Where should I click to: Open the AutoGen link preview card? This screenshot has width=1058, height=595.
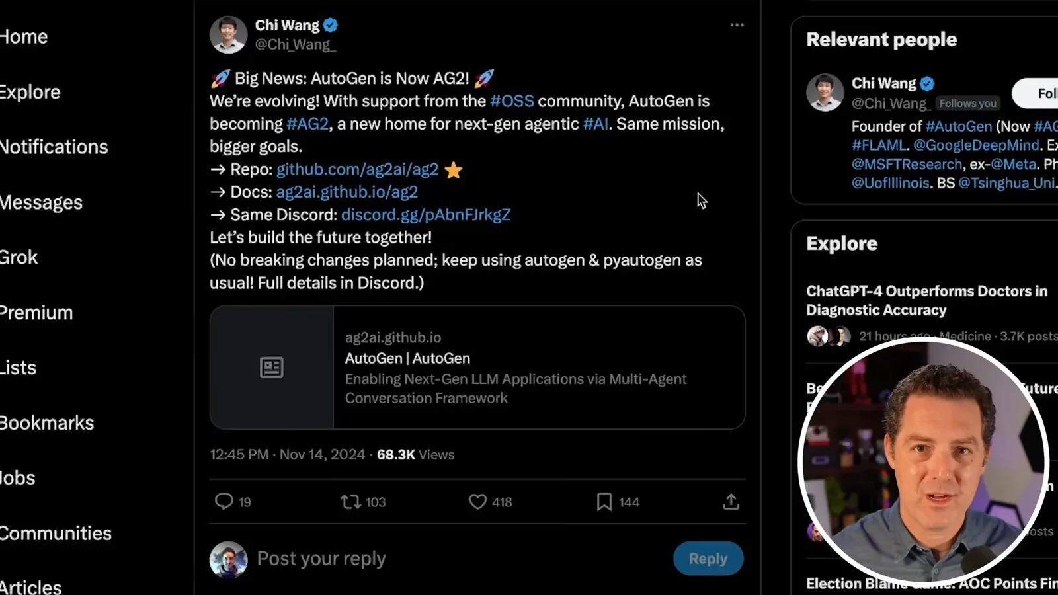(477, 368)
